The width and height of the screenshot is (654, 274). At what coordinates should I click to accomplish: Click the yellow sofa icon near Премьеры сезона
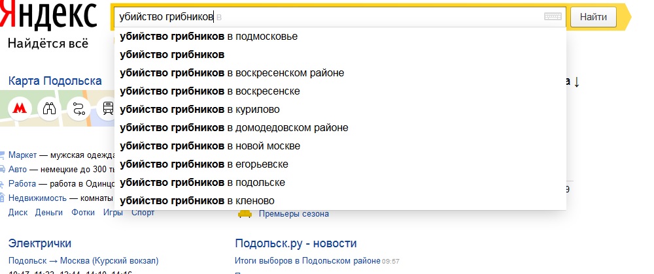245,213
